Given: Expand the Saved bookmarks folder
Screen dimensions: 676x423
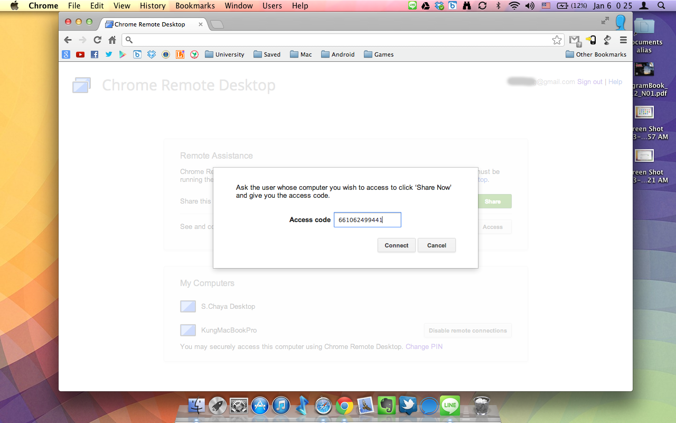Looking at the screenshot, I should (267, 54).
